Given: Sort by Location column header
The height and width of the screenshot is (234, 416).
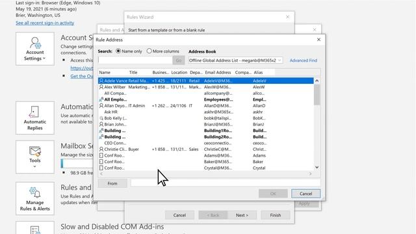Looking at the screenshot, I should [x=179, y=72].
